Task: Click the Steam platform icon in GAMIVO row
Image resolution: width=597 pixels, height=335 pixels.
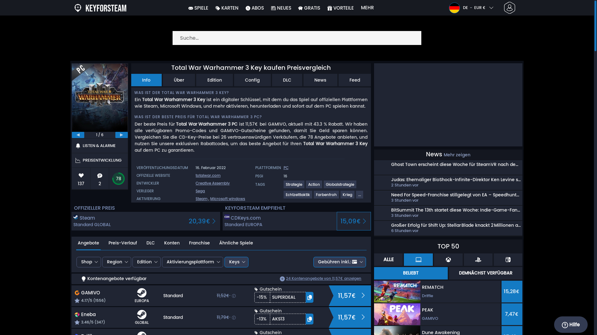Action: (x=142, y=293)
